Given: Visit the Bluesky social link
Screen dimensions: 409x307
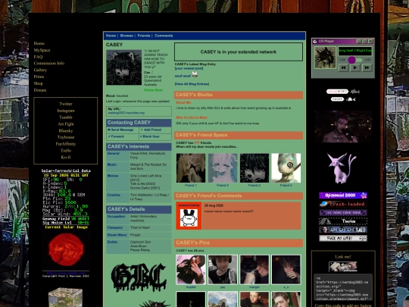Looking at the screenshot, I should pos(66,130).
